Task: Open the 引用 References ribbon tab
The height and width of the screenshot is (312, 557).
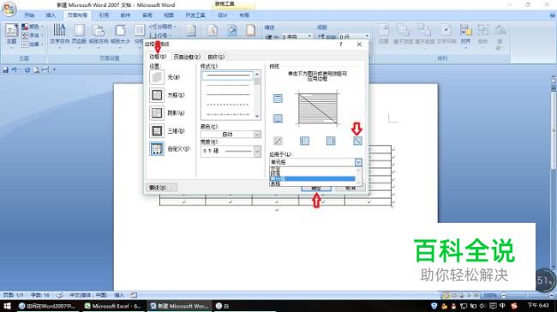Action: click(104, 15)
